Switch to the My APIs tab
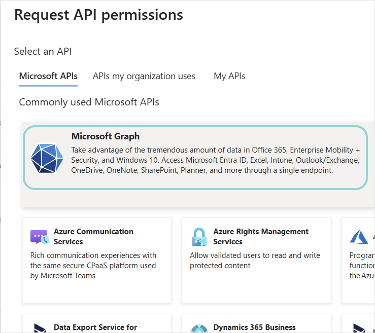Viewport: 375px width, 333px height. (x=229, y=76)
